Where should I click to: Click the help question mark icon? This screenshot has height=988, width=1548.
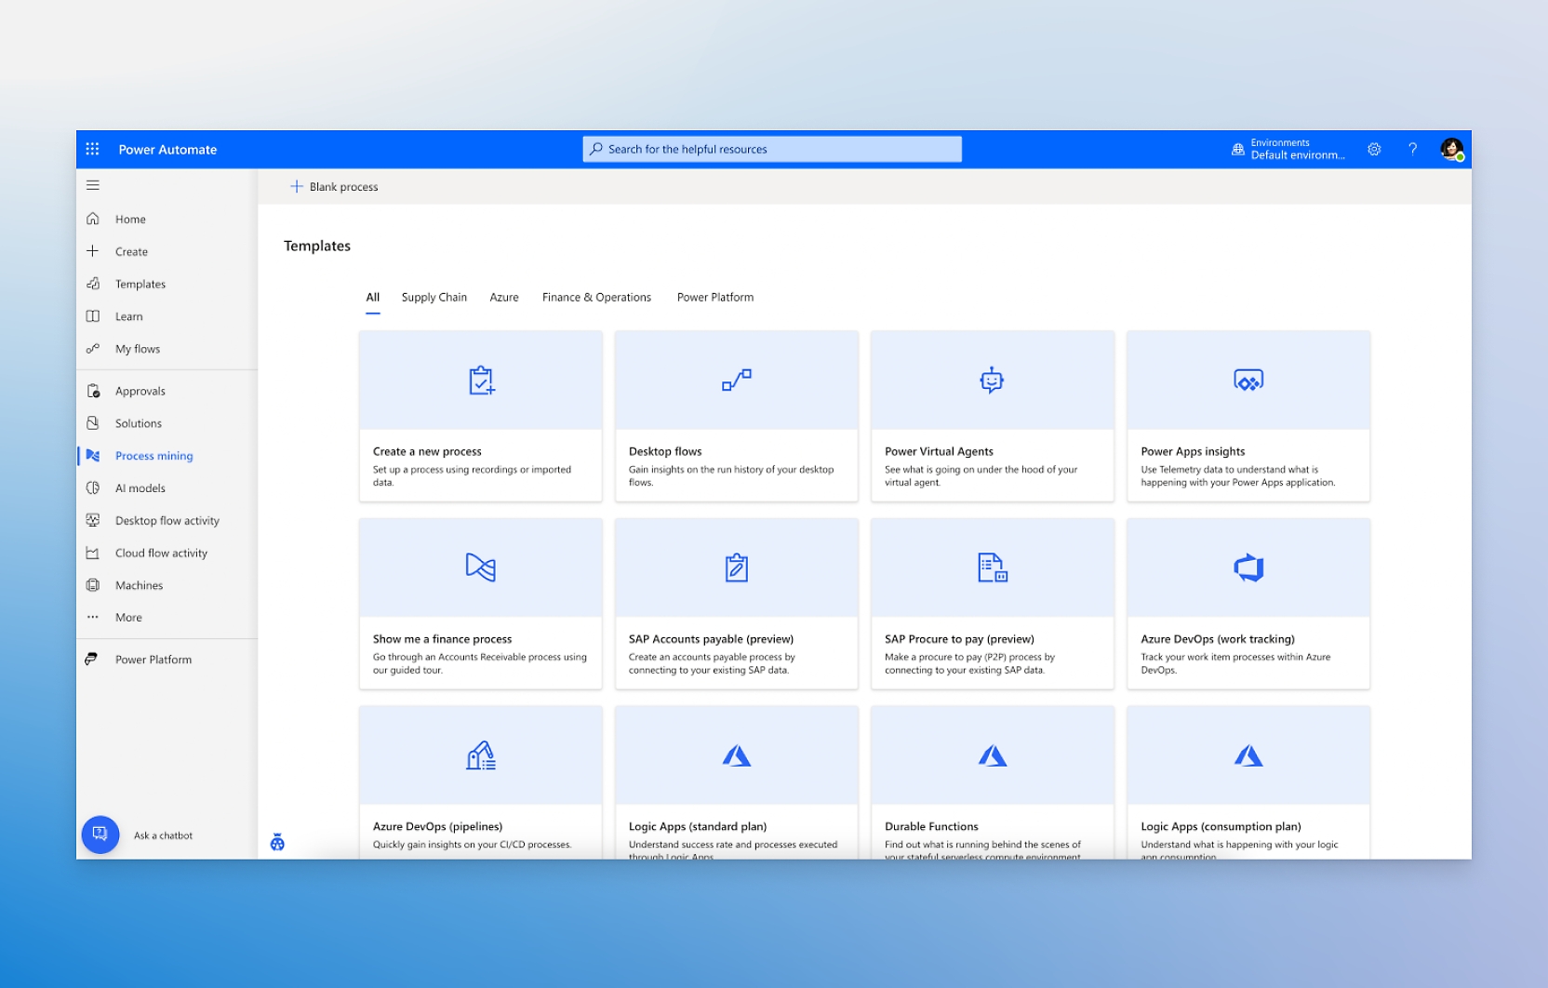pos(1412,149)
